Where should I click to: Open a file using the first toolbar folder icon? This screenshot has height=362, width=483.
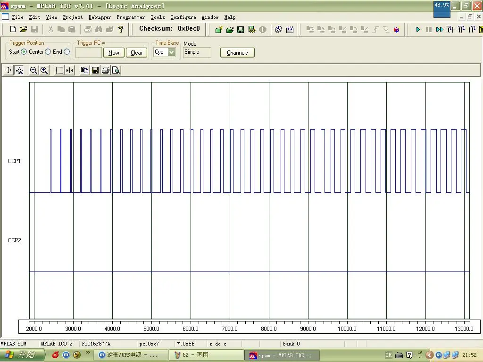[24, 29]
